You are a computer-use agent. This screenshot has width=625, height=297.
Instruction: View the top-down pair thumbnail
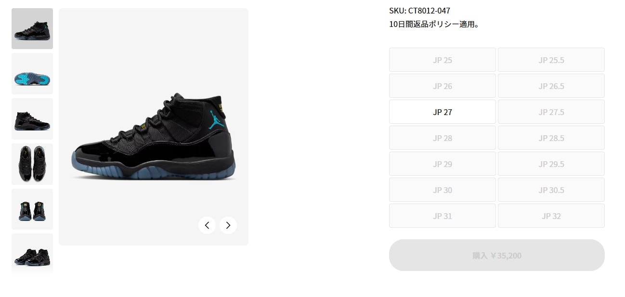pos(32,164)
